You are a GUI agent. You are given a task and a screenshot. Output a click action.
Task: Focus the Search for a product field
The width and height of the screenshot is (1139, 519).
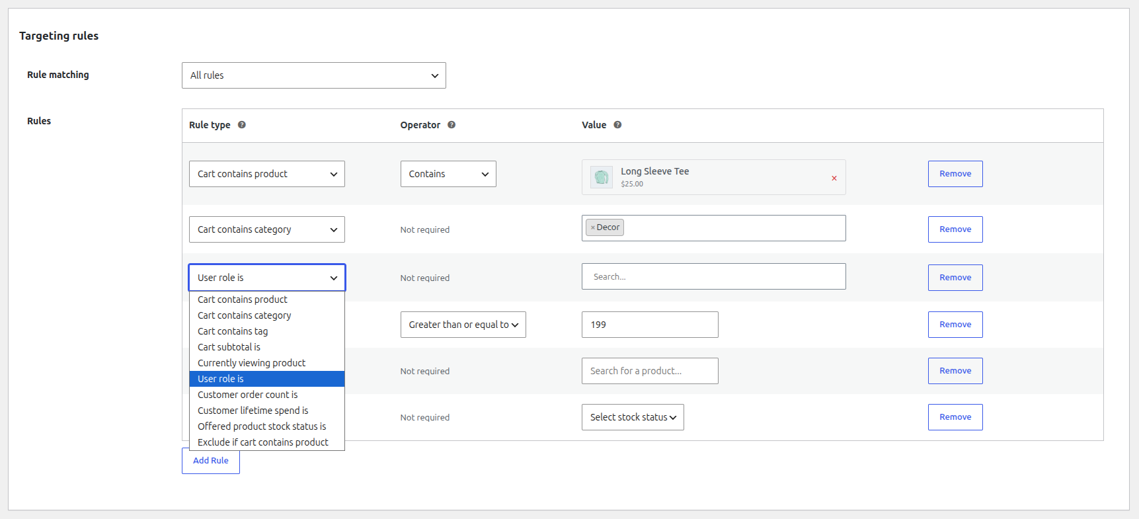click(650, 371)
